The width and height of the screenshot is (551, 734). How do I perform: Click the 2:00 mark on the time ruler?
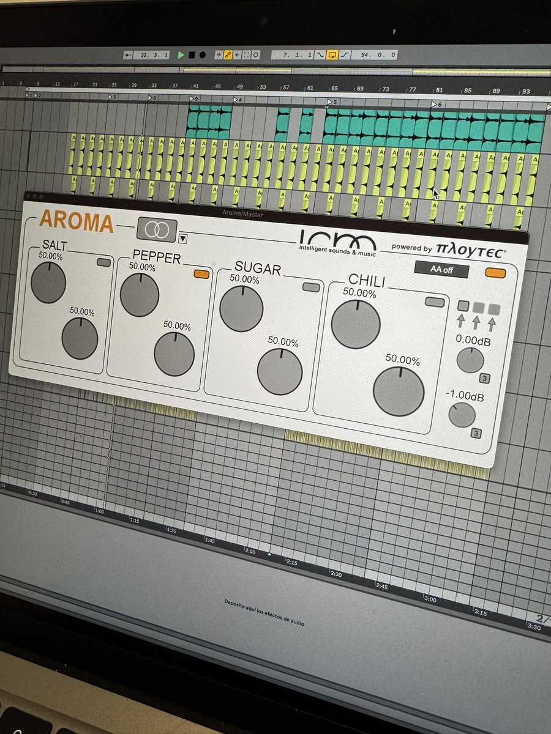[250, 550]
